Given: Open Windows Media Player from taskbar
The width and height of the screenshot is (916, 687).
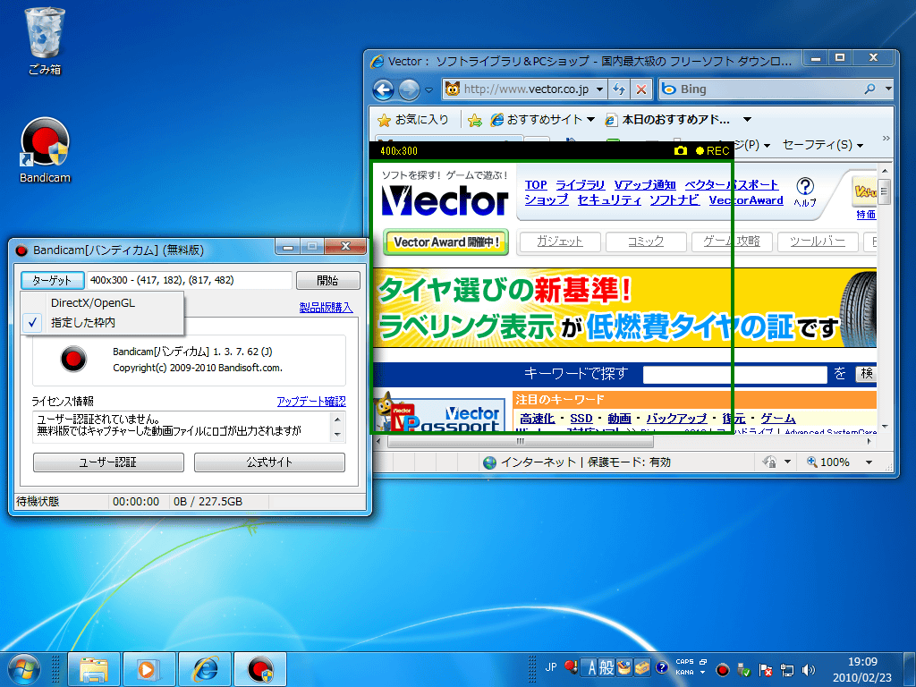Looking at the screenshot, I should [x=149, y=669].
